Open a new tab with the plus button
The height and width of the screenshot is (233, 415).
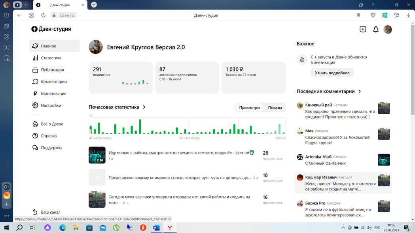(94, 5)
